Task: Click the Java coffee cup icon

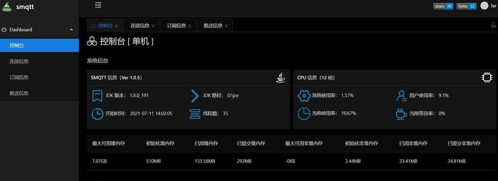Action: [281, 78]
